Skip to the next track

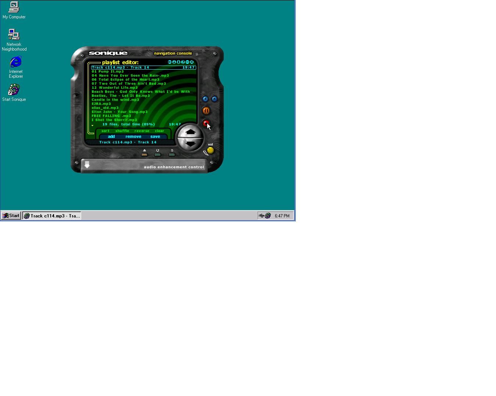coord(214,99)
